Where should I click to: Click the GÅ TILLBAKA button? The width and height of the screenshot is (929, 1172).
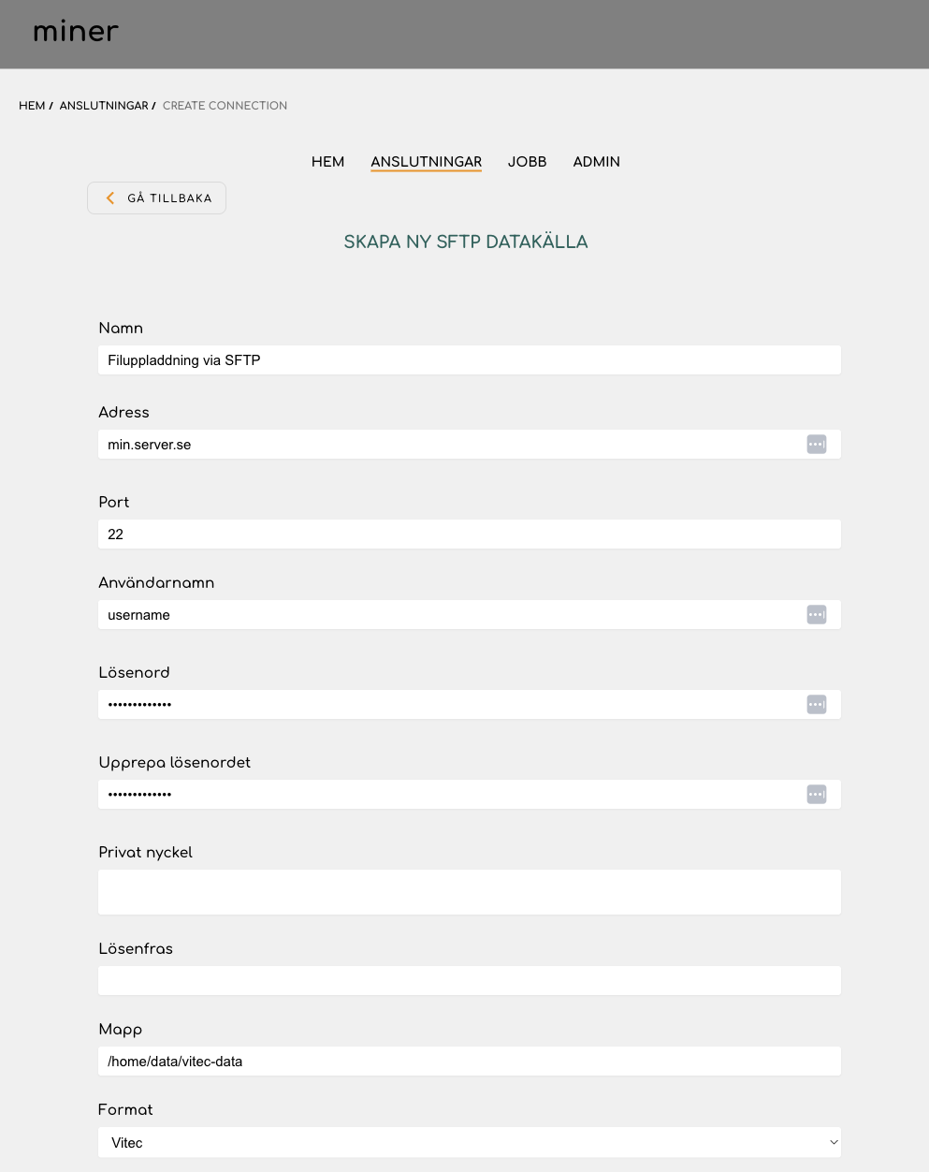coord(156,198)
